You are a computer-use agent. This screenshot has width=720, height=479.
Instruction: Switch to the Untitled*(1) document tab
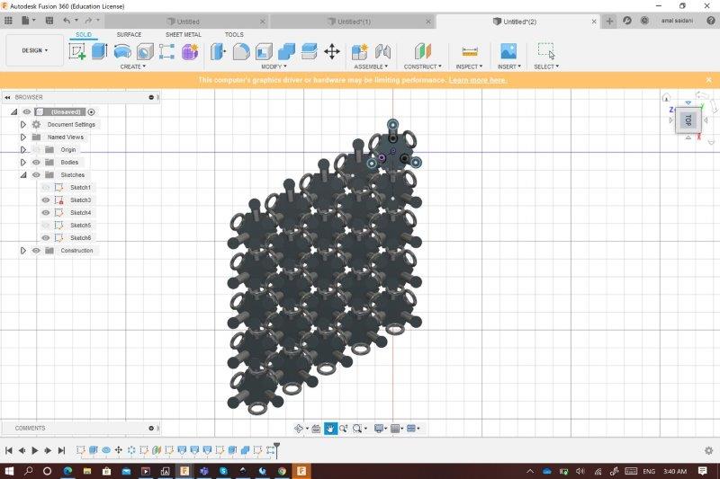(x=352, y=22)
